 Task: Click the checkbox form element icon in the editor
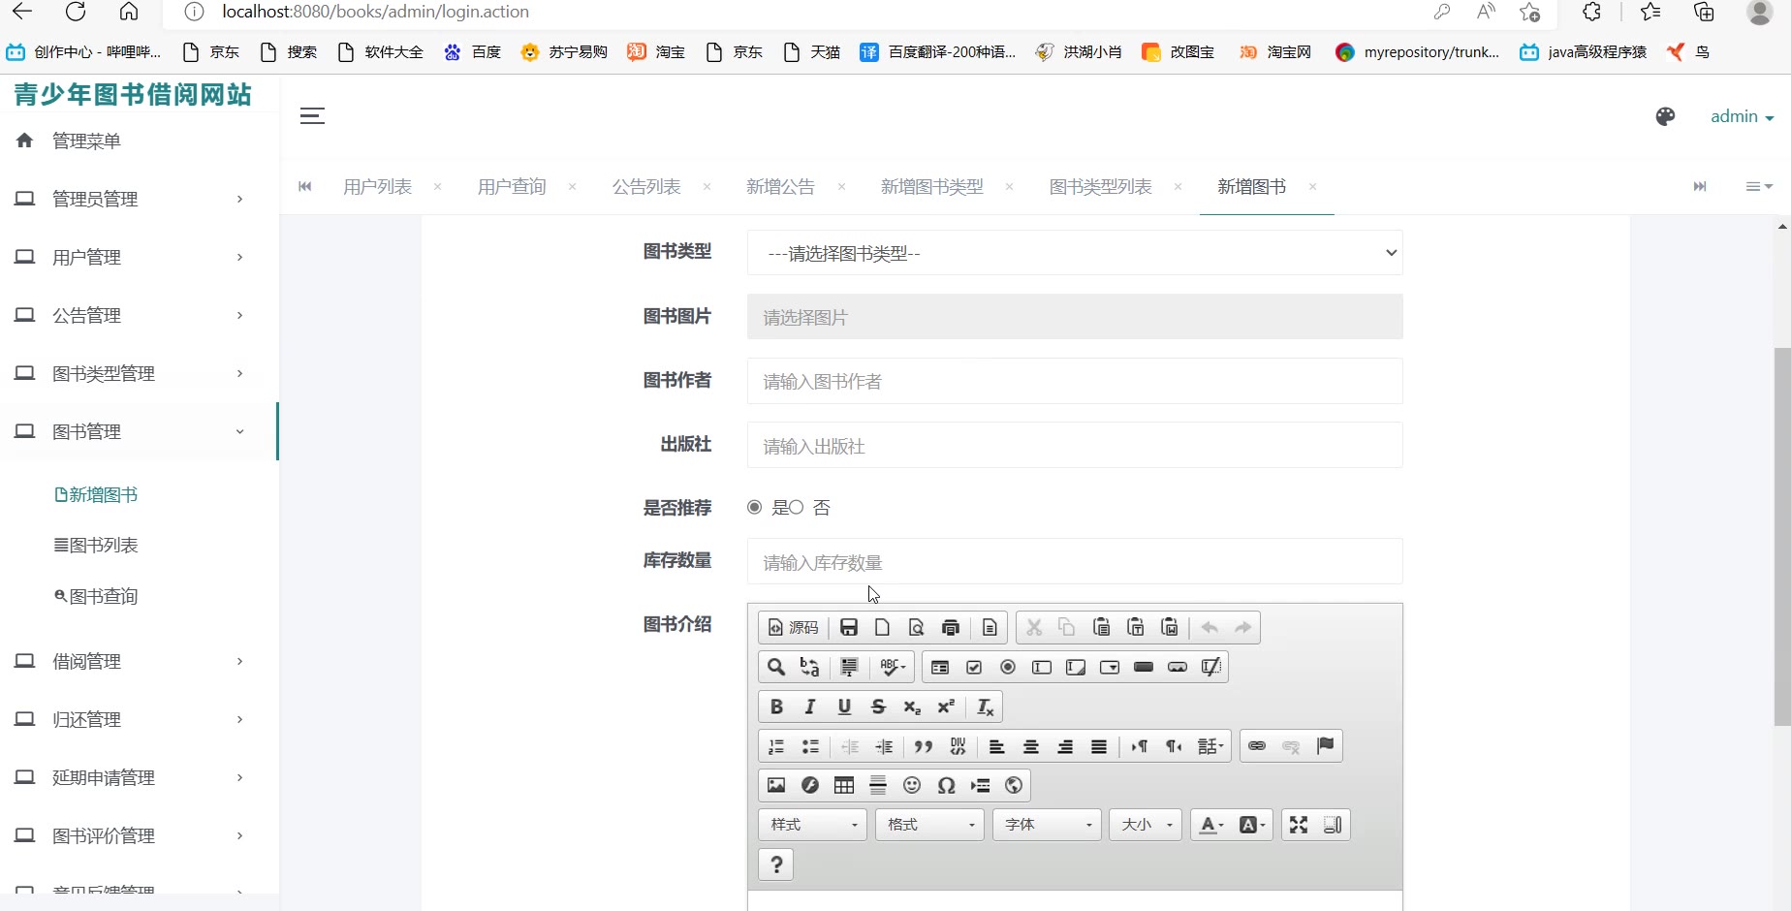(974, 667)
